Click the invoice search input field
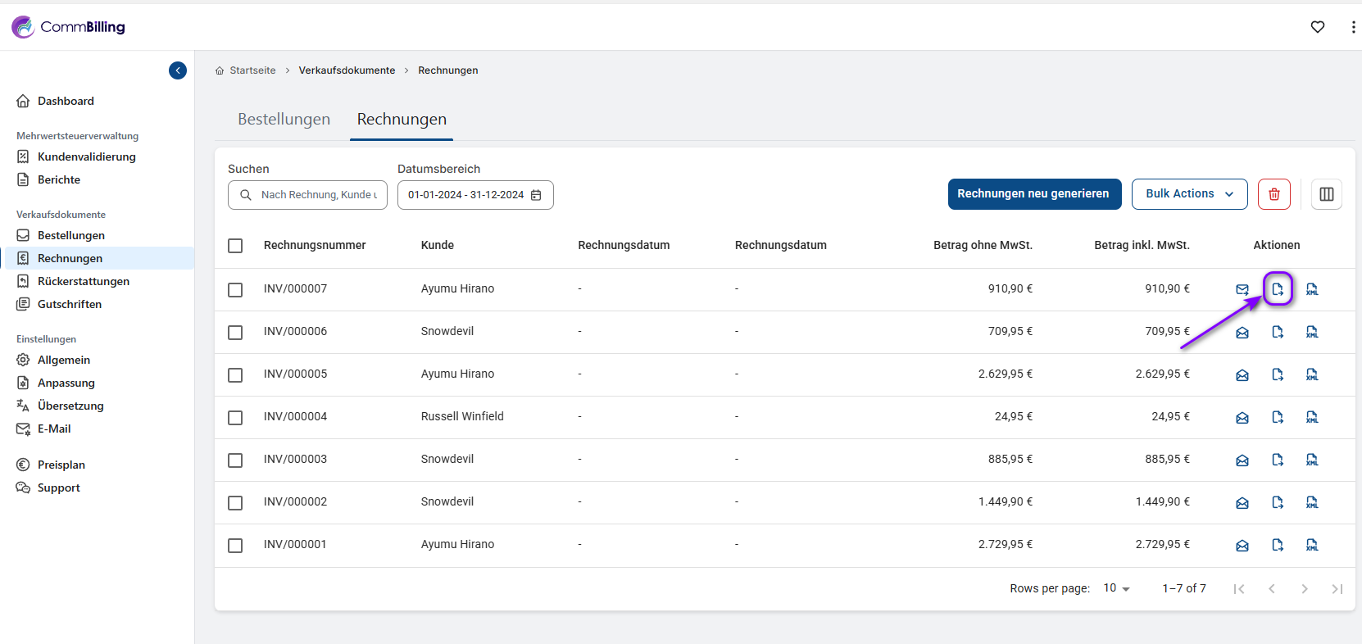Screen dimensions: 1362x644 pyautogui.click(x=318, y=195)
